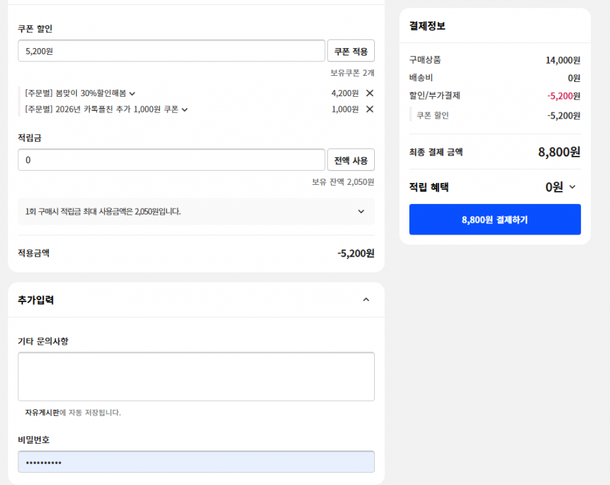The image size is (610, 485).
Task: Click the 보유 잔액 2,050원 text
Action: point(343,182)
